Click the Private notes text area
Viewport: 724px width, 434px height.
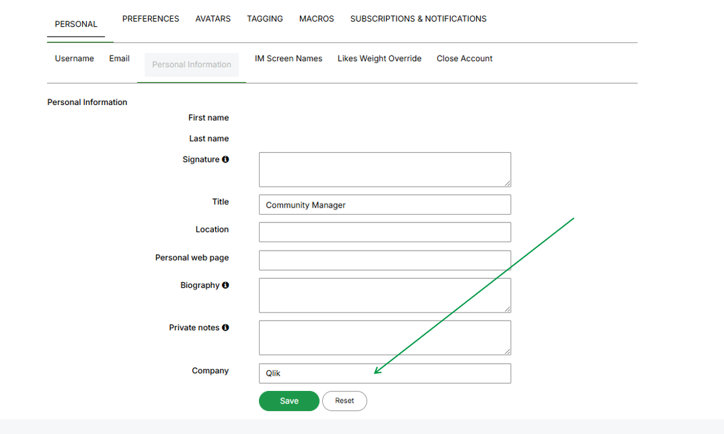[x=385, y=338]
